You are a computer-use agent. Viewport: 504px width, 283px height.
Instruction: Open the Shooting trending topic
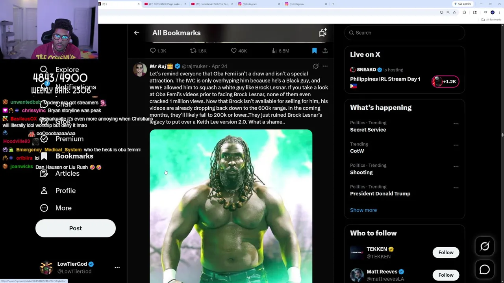tap(361, 172)
